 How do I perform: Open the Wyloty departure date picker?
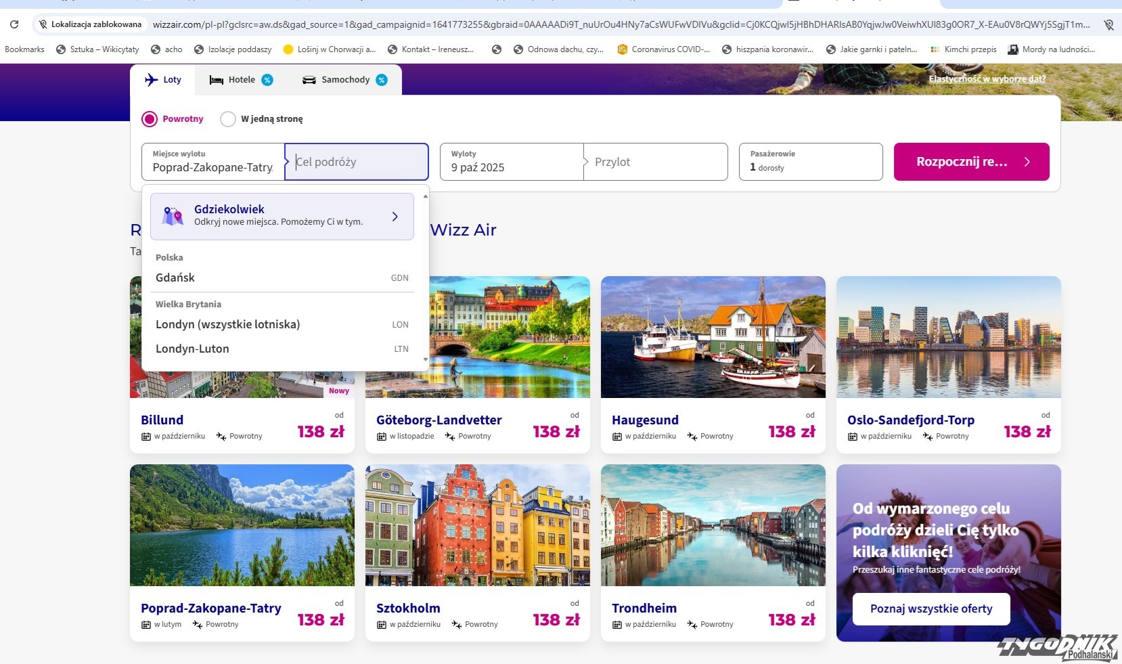point(511,162)
